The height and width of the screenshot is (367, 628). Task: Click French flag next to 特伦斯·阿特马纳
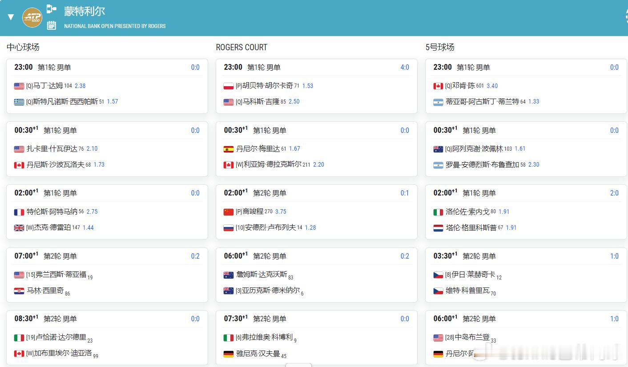[19, 212]
